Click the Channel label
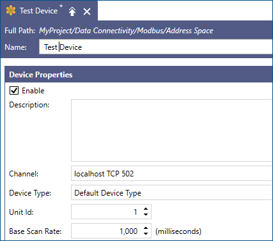This screenshot has height=241, width=273. point(24,174)
